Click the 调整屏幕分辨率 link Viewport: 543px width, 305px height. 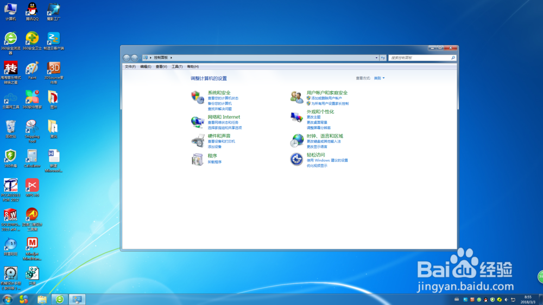click(319, 128)
